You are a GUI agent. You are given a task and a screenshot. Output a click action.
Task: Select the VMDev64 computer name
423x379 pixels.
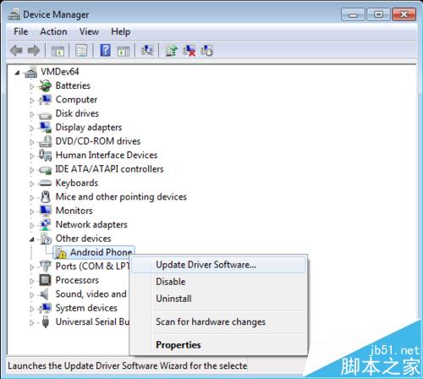pos(60,72)
